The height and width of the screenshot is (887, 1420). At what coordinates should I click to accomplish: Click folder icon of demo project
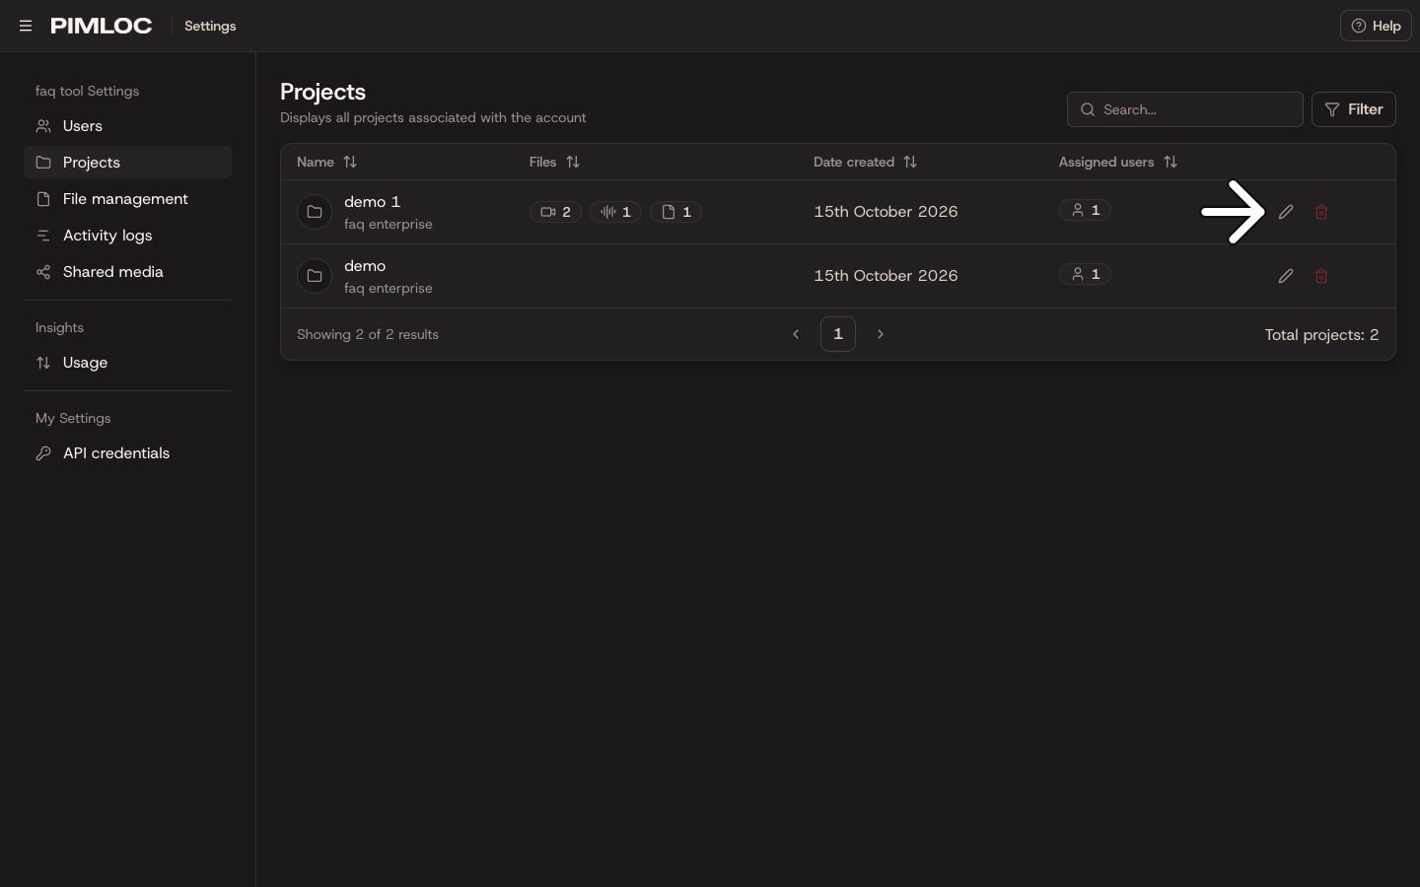pyautogui.click(x=315, y=276)
